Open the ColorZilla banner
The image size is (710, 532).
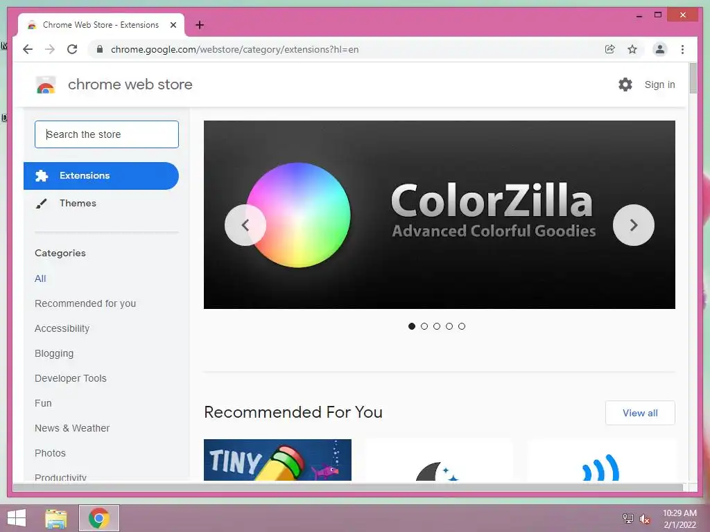tap(439, 215)
